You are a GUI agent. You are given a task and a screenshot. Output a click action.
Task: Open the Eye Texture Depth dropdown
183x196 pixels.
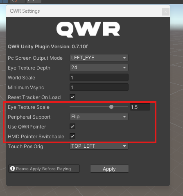pos(99,68)
